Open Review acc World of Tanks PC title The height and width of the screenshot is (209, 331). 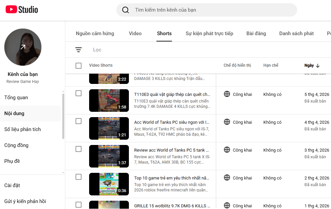pyautogui.click(x=171, y=150)
